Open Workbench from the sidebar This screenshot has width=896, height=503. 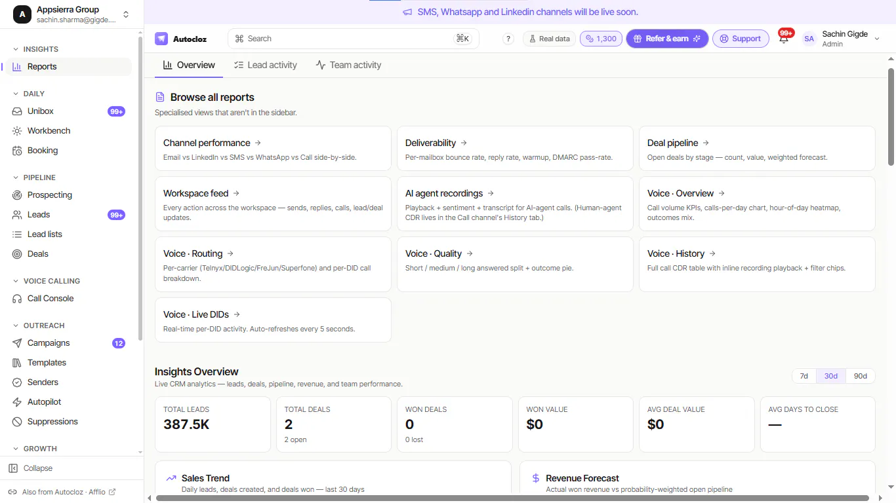tap(69, 131)
